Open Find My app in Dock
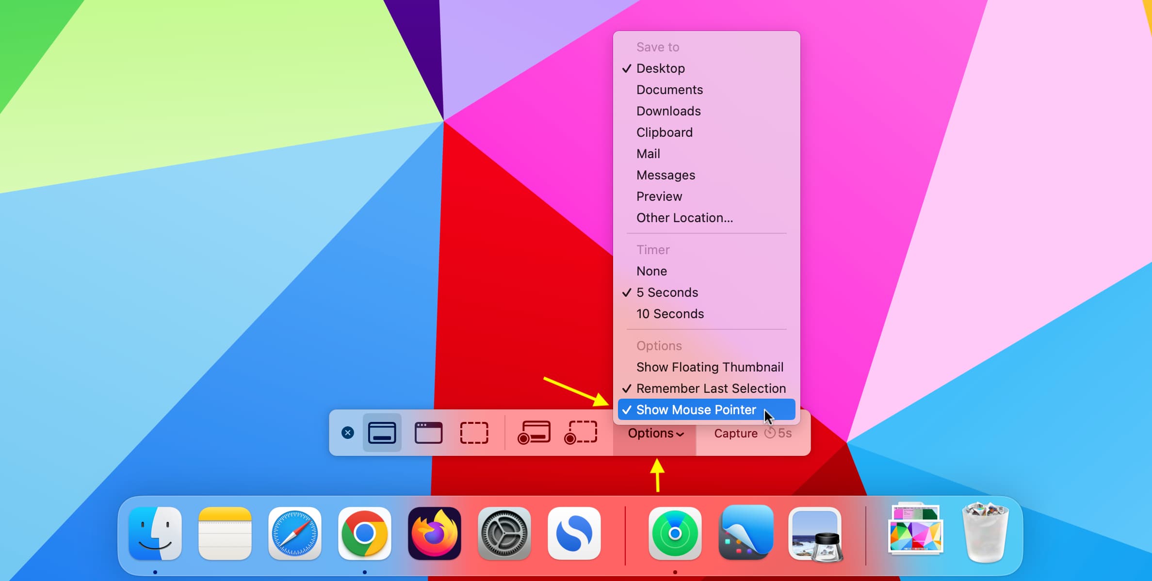Viewport: 1152px width, 581px height. (x=675, y=533)
